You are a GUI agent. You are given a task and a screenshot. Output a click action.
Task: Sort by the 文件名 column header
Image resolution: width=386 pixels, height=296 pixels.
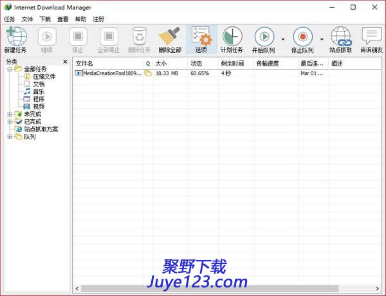108,64
